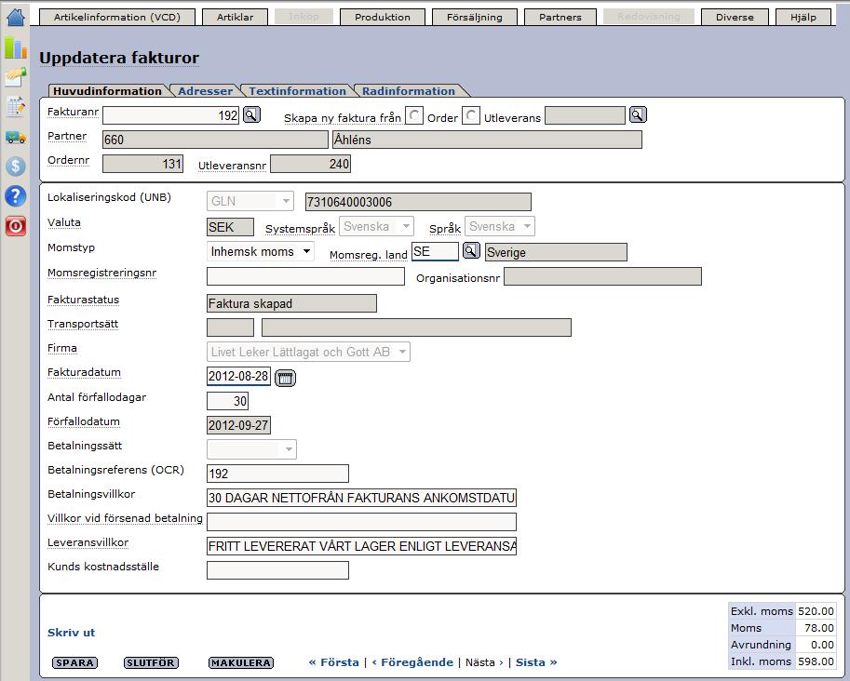
Task: Click the lokaliseringskod value 7310640003006
Action: coord(418,202)
